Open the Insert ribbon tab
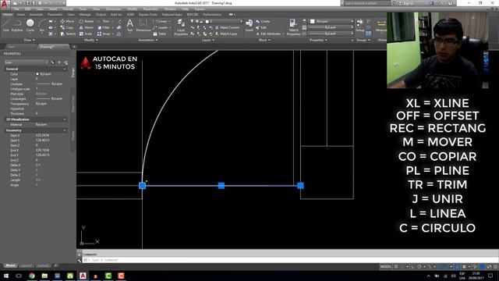Image resolution: width=499 pixels, height=281 pixels. click(21, 15)
